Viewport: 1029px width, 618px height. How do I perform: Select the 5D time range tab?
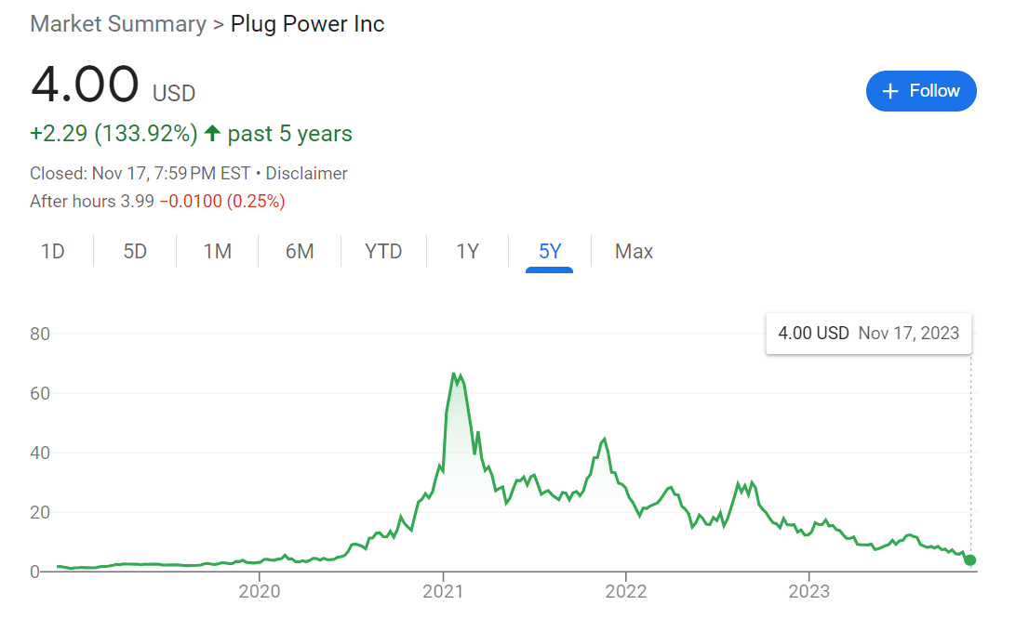click(135, 251)
